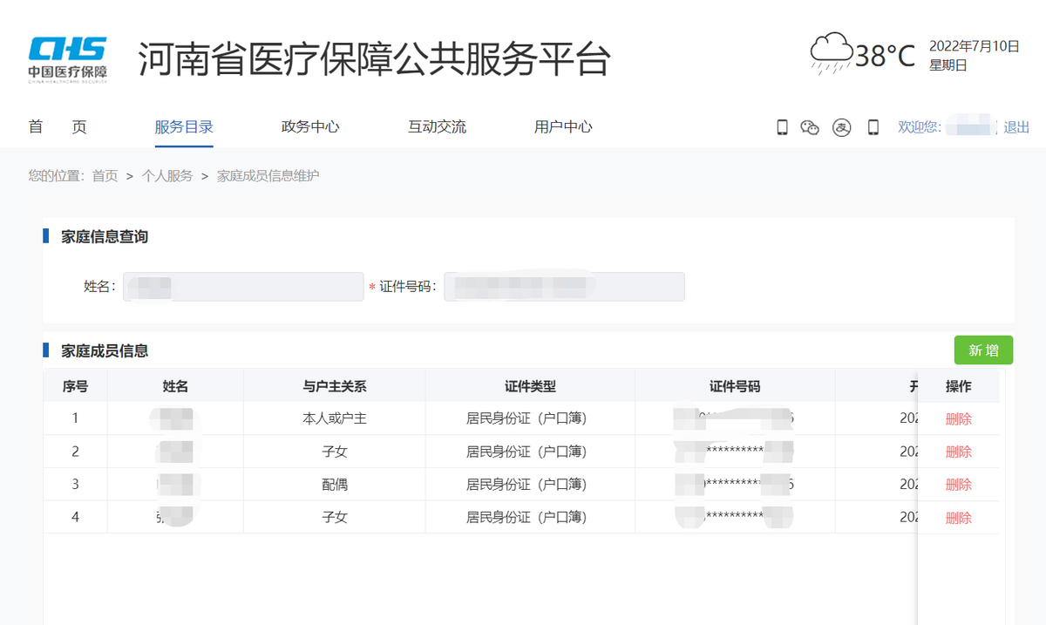Screen dimensions: 1046x625
Task: Open the 用户中心 menu
Action: pyautogui.click(x=562, y=126)
